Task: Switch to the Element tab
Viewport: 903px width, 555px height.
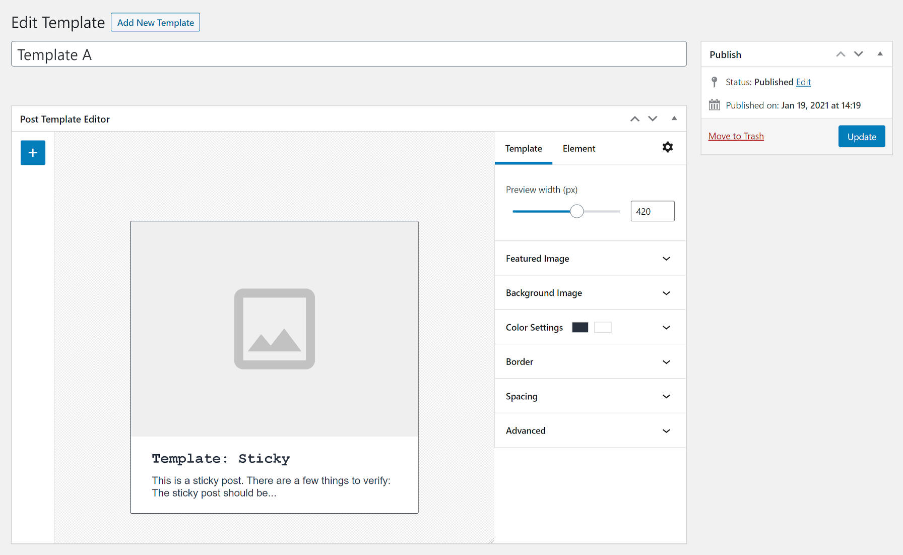Action: (x=578, y=148)
